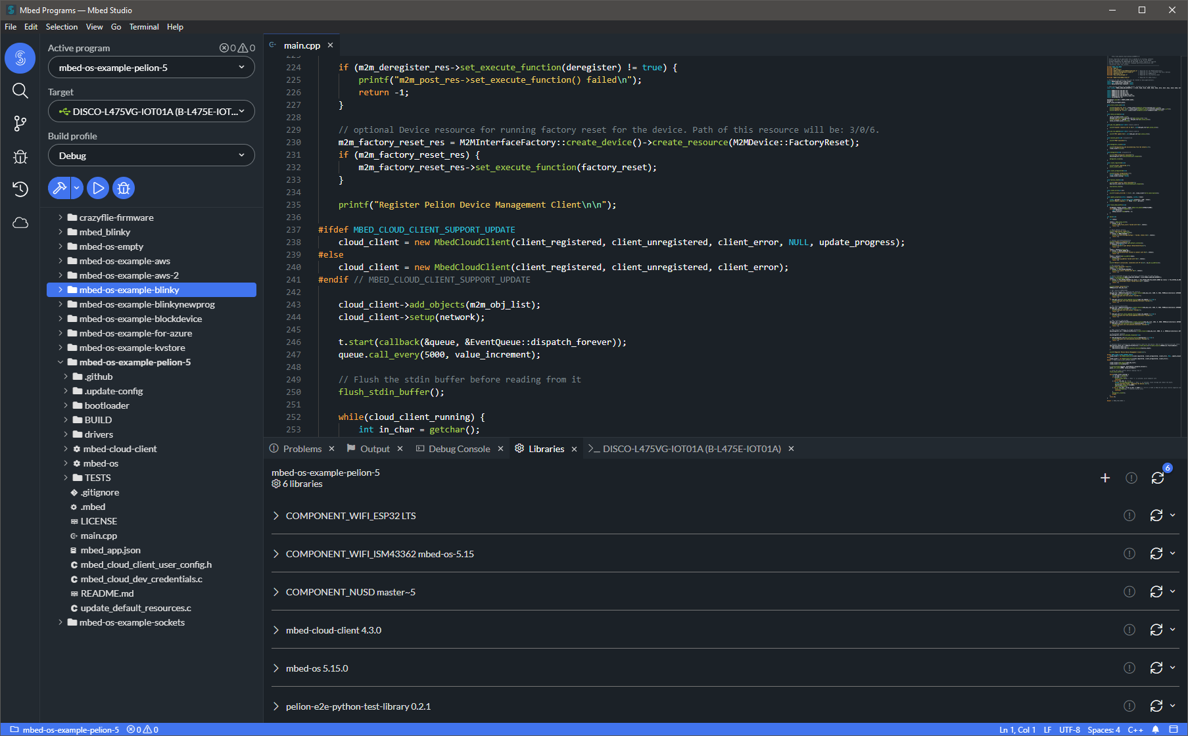Select the mbed-os library entry in tree
This screenshot has height=736, width=1188.
point(101,463)
